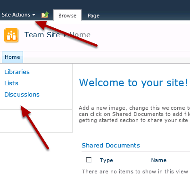Switch to the Browse tab

(x=67, y=16)
